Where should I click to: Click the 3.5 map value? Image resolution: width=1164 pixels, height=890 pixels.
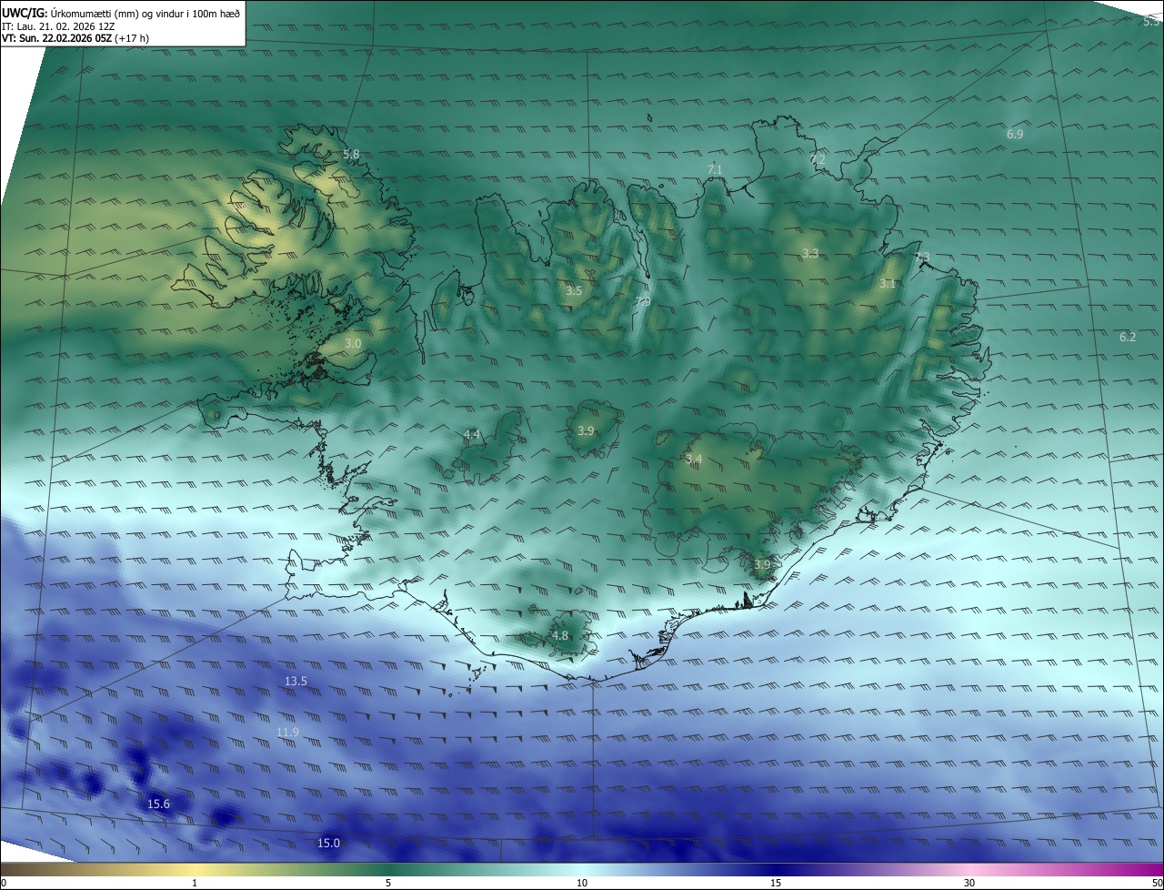[x=573, y=291]
